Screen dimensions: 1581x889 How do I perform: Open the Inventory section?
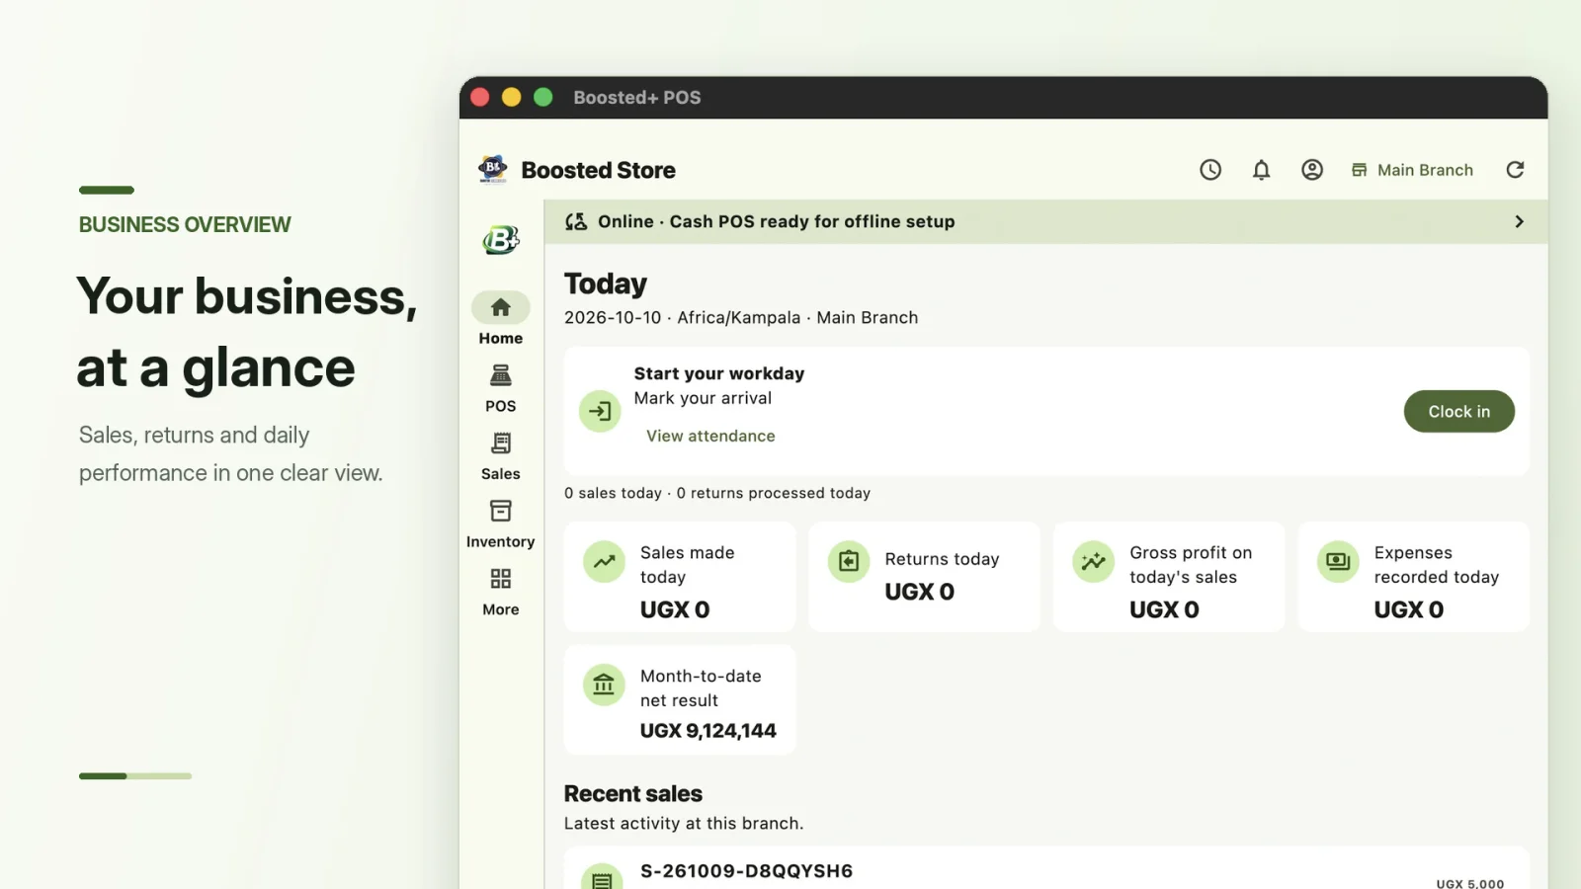501,525
